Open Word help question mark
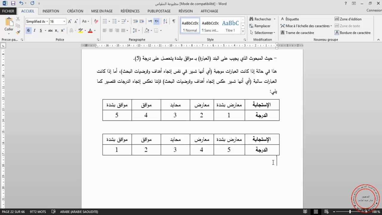The width and height of the screenshot is (382, 215). (346, 4)
